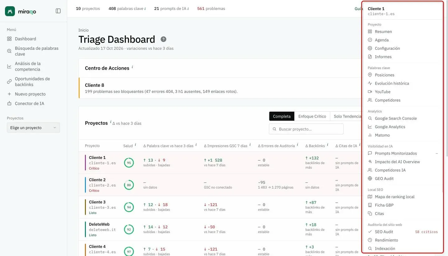Toggle the sidebar collapse icon
This screenshot has width=448, height=256.
click(58, 11)
